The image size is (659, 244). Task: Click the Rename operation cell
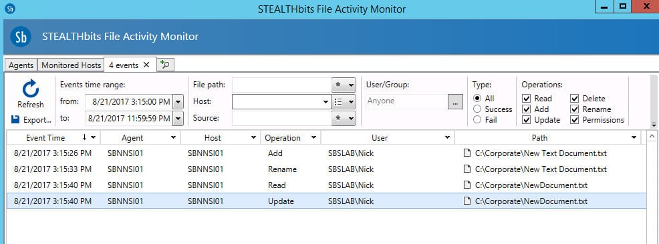282,169
